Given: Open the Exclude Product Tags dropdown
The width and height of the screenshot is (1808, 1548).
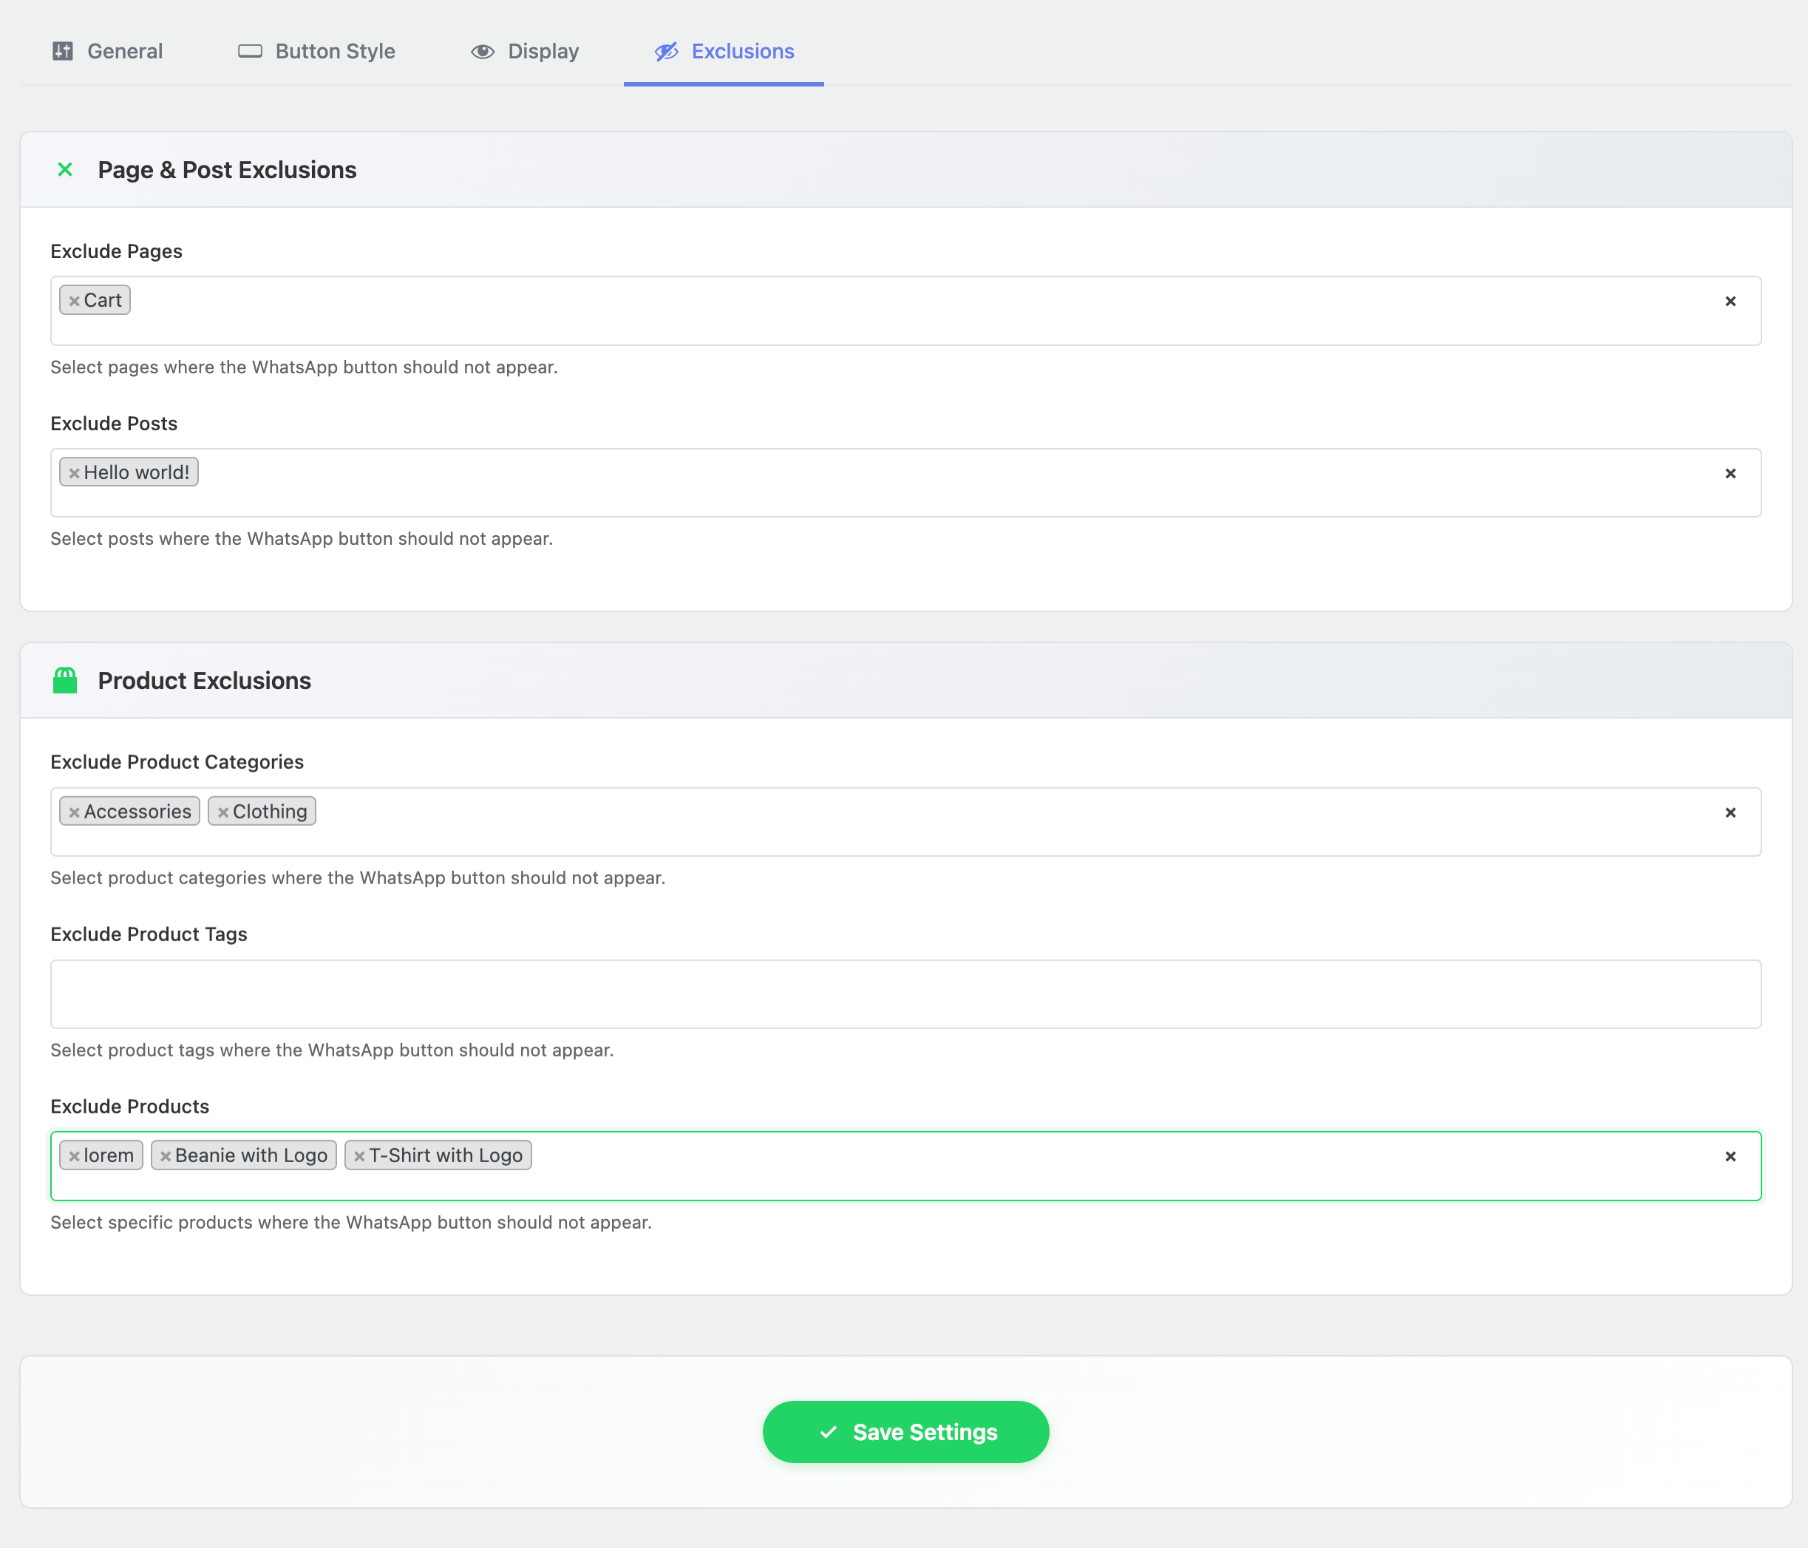Looking at the screenshot, I should (905, 994).
